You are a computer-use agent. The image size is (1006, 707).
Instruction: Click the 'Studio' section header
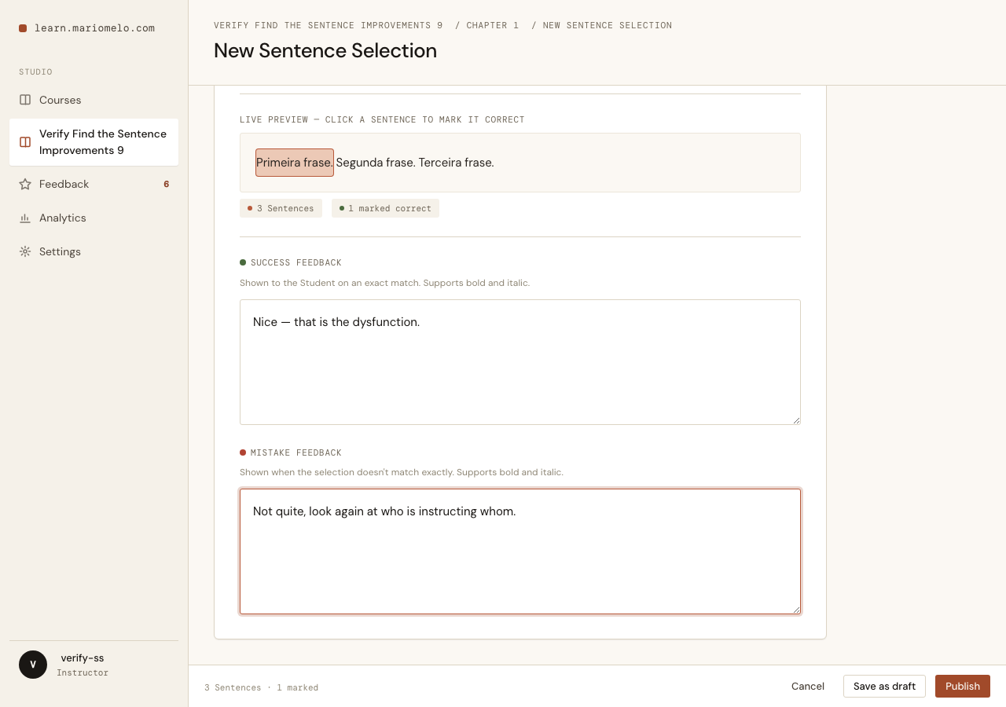(35, 71)
